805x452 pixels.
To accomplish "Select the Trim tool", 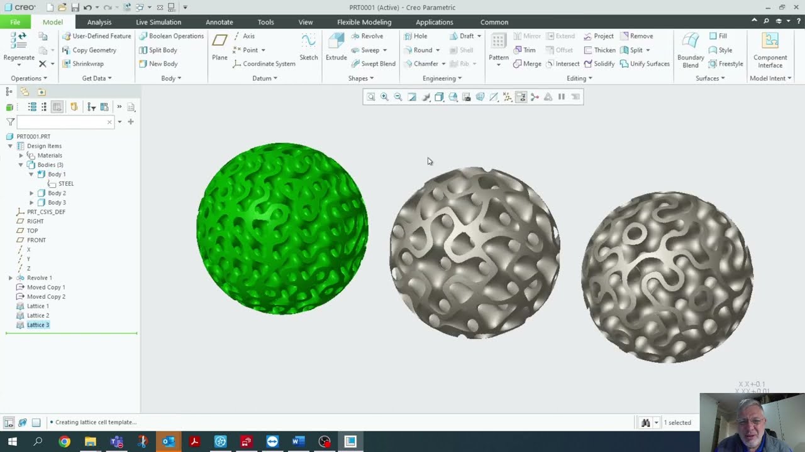I will point(524,50).
